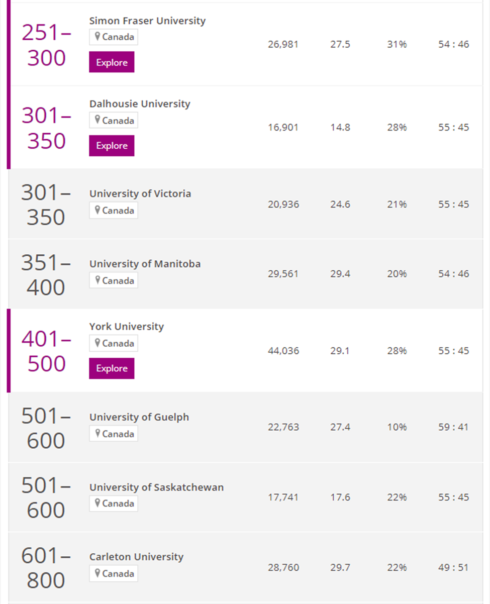Open the University of Guelph link
This screenshot has width=490, height=604.
click(x=139, y=417)
